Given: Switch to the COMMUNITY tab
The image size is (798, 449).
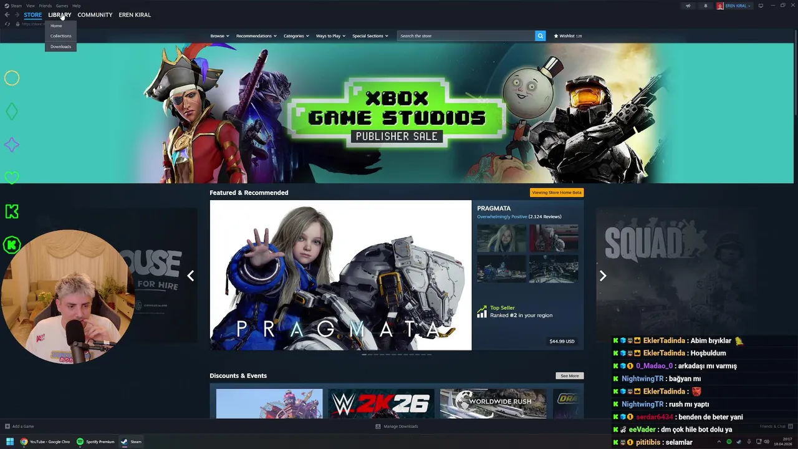Looking at the screenshot, I should 95,15.
